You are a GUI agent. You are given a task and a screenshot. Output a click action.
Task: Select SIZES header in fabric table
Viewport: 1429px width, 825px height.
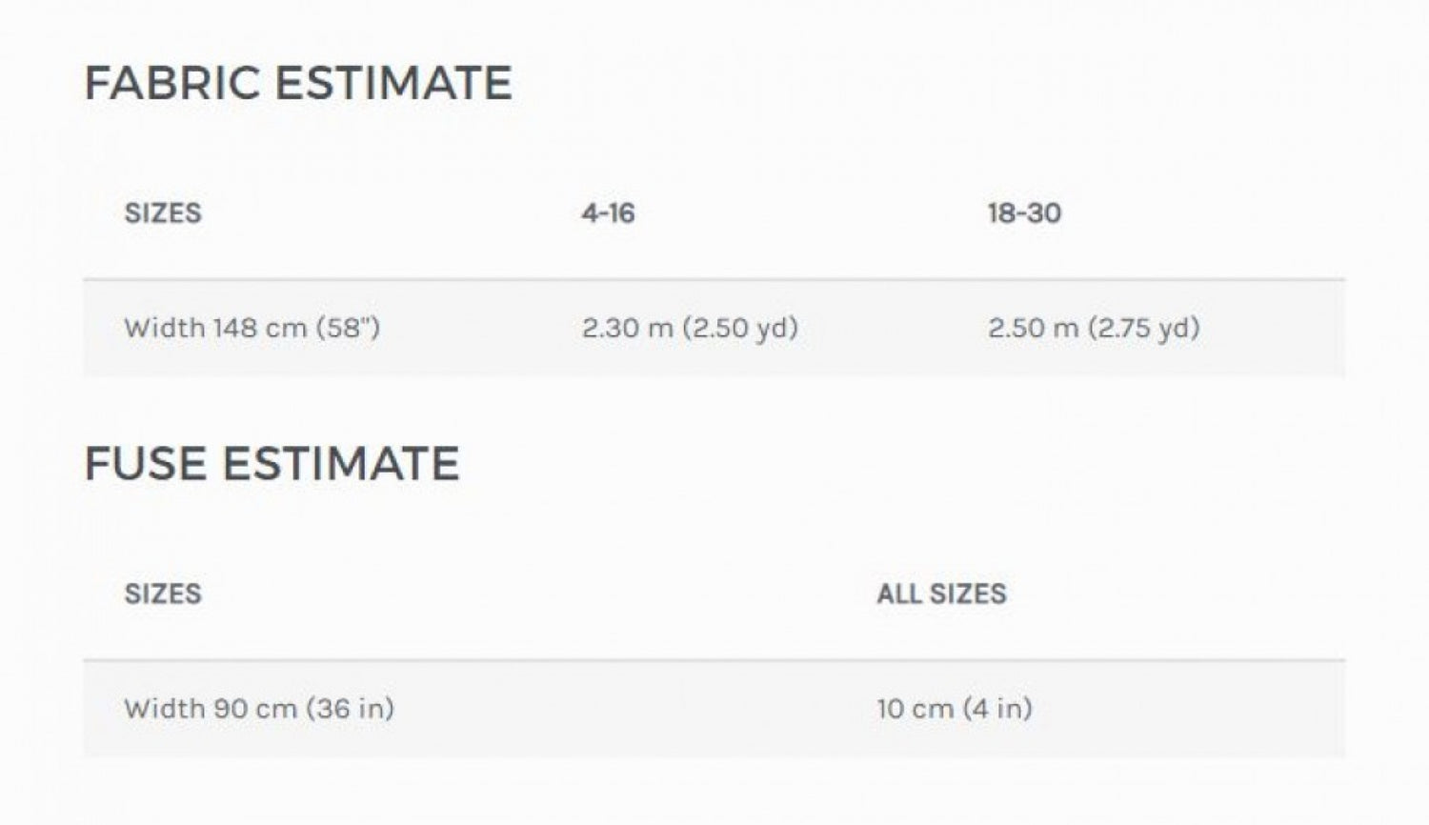pos(163,212)
